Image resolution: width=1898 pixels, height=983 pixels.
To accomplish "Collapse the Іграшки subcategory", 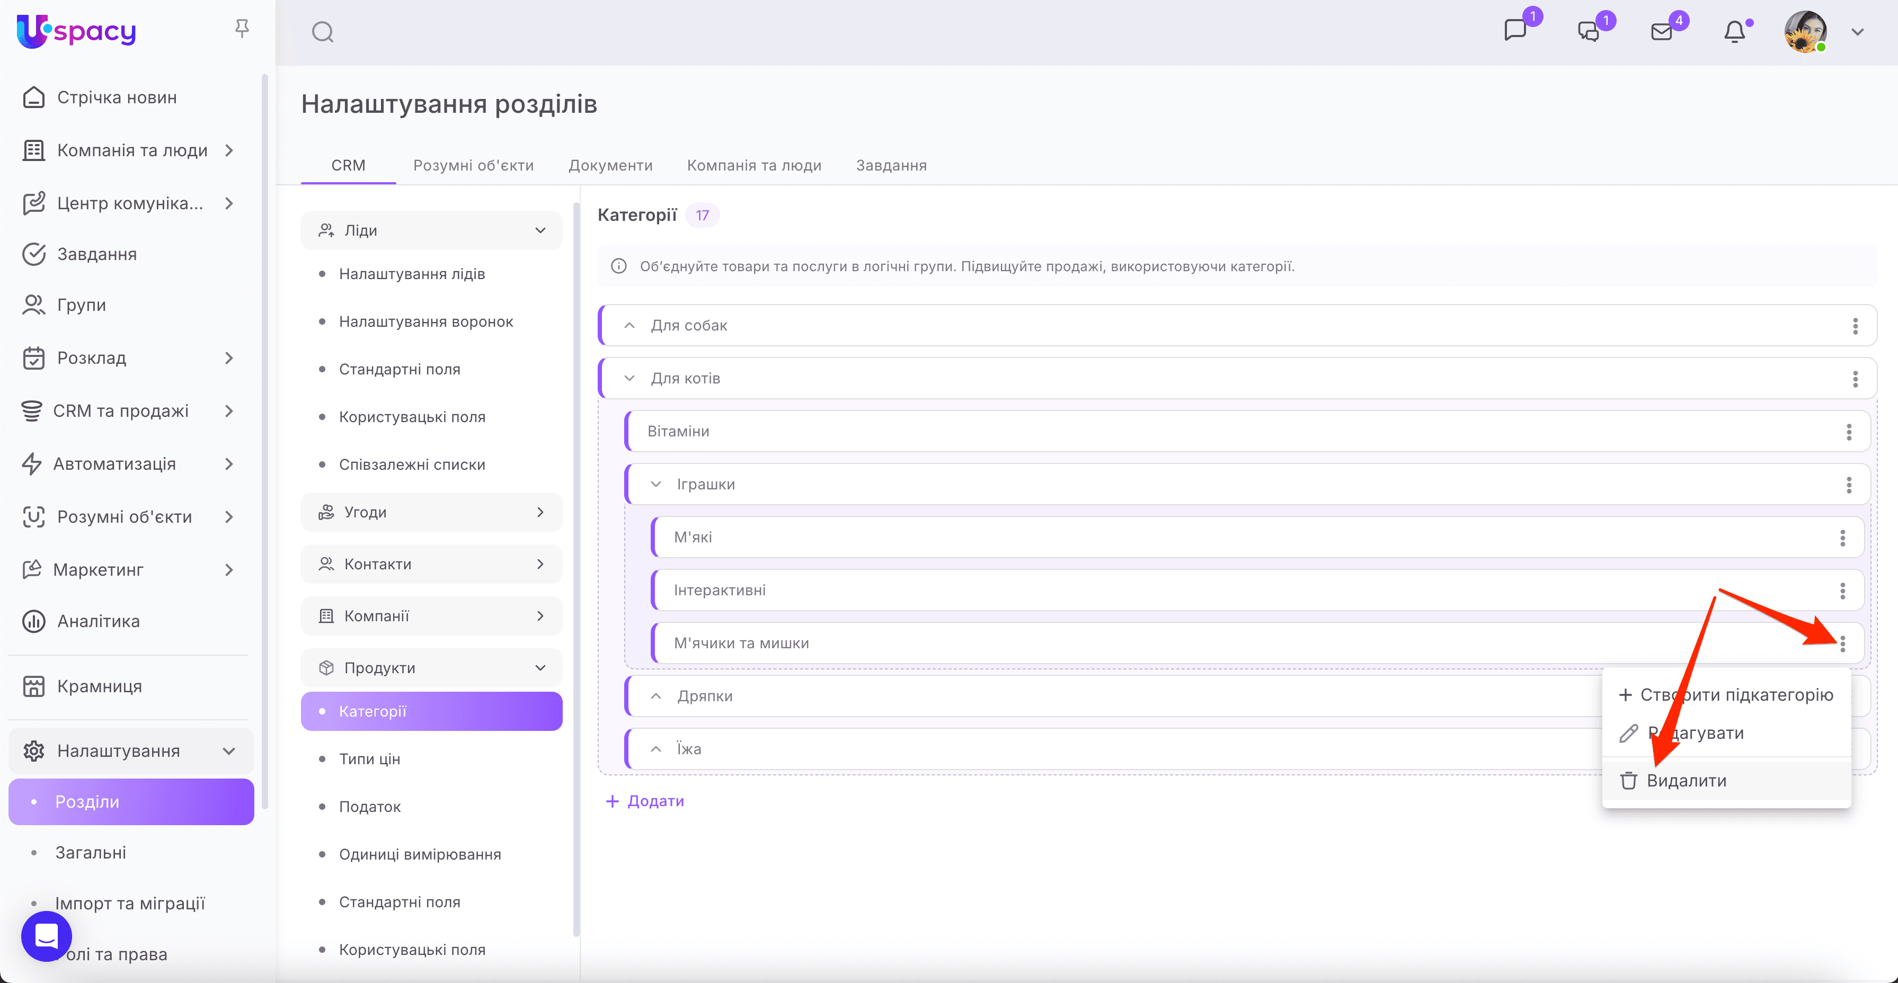I will 656,485.
